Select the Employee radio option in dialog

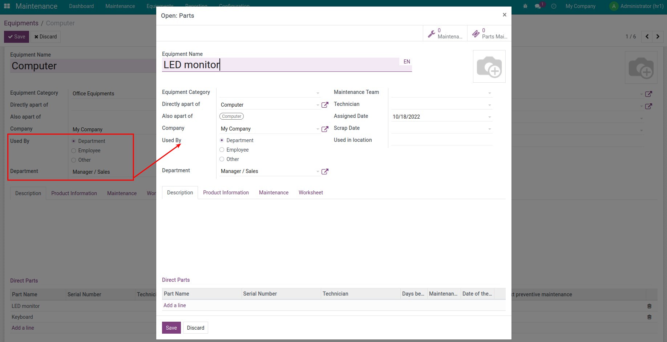tap(222, 150)
